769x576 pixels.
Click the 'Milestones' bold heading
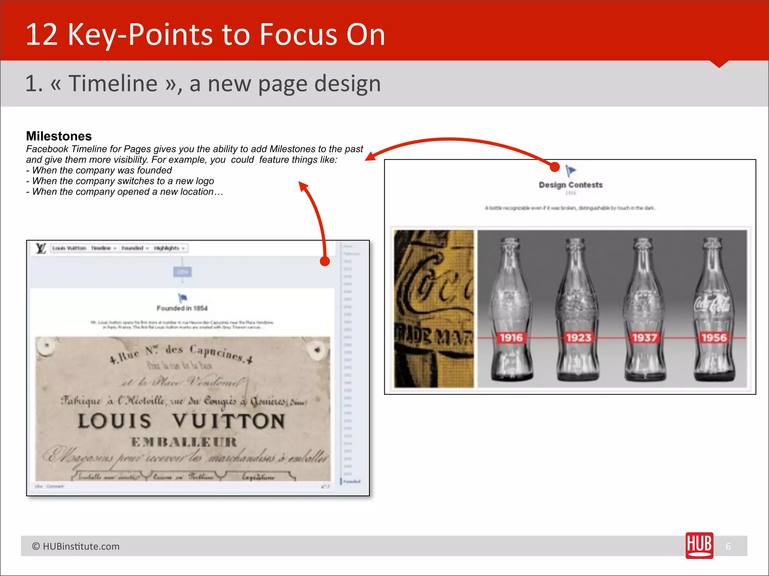point(59,136)
